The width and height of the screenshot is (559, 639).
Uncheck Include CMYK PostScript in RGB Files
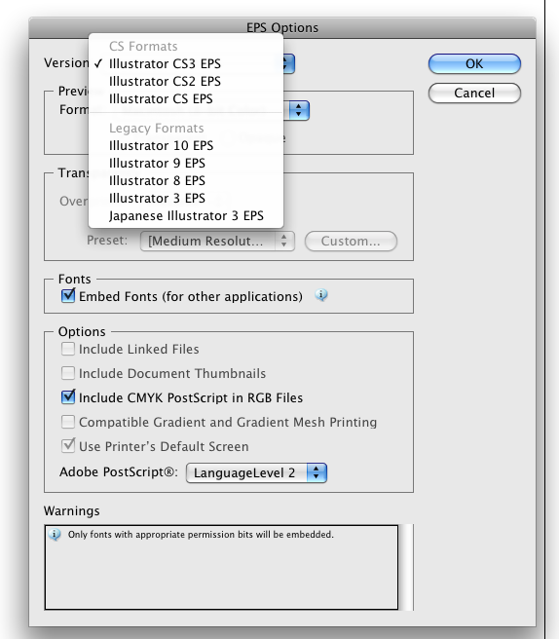point(68,397)
